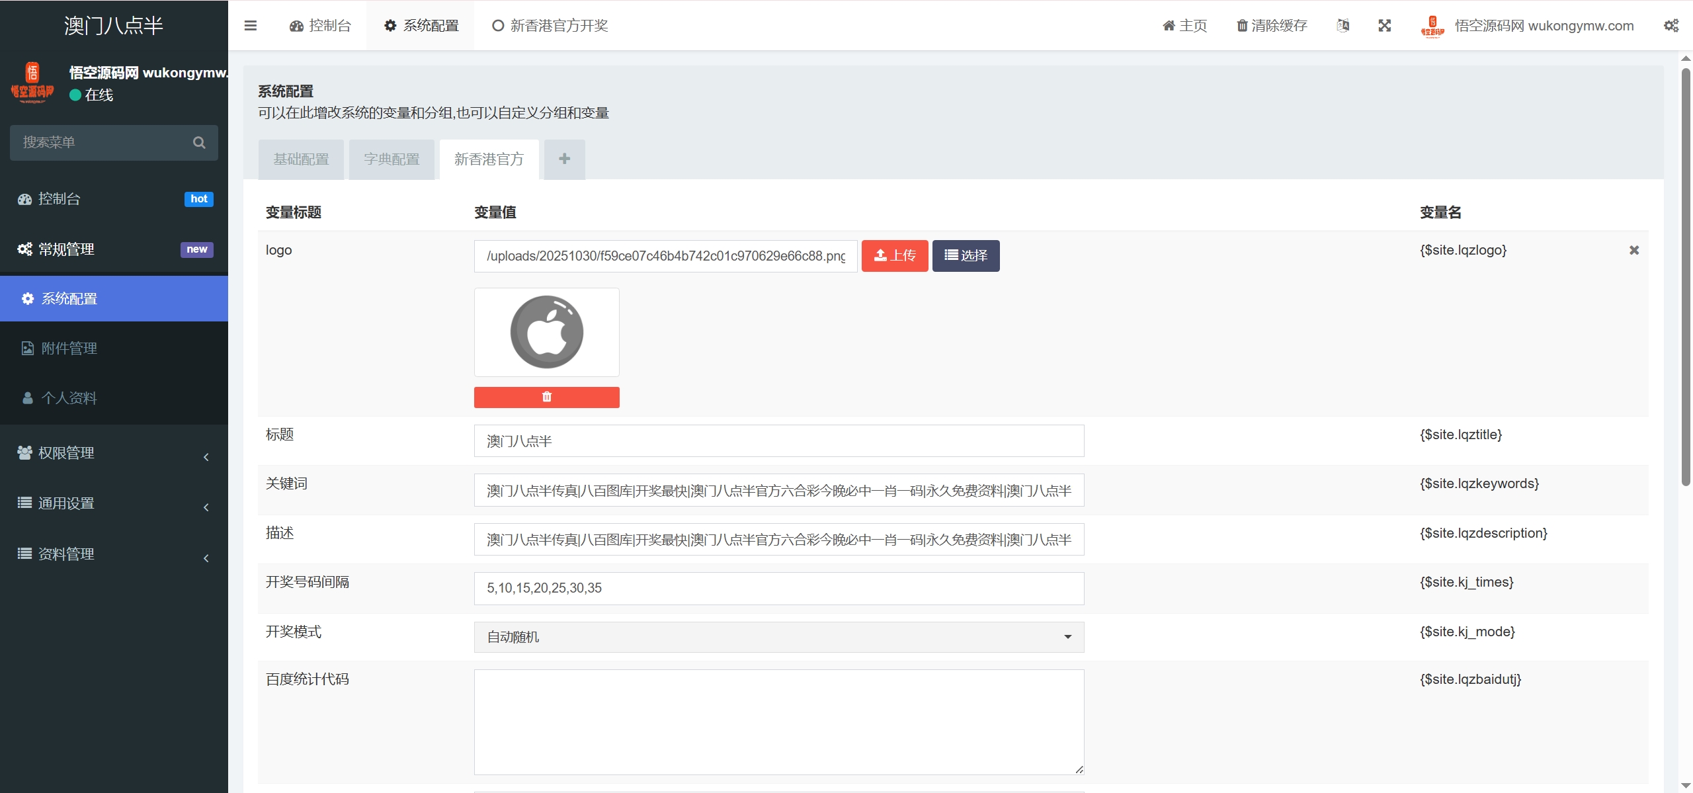1693x793 pixels.
Task: Click the 清除缓存 trash link
Action: [x=1272, y=26]
